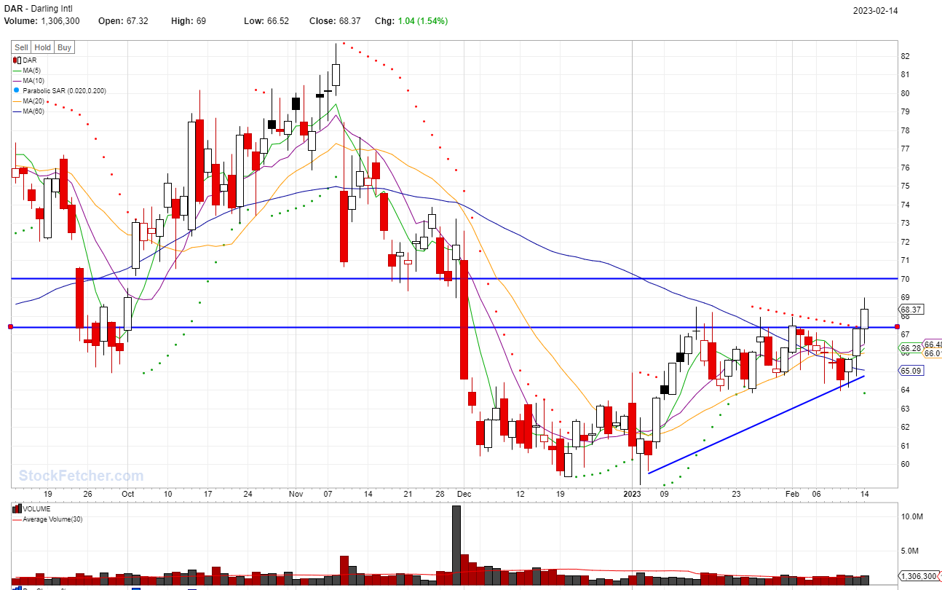Click the Sell button
The image size is (942, 590).
point(22,47)
